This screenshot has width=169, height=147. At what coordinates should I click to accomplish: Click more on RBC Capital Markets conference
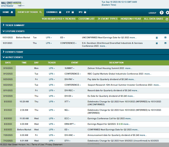point(148,74)
